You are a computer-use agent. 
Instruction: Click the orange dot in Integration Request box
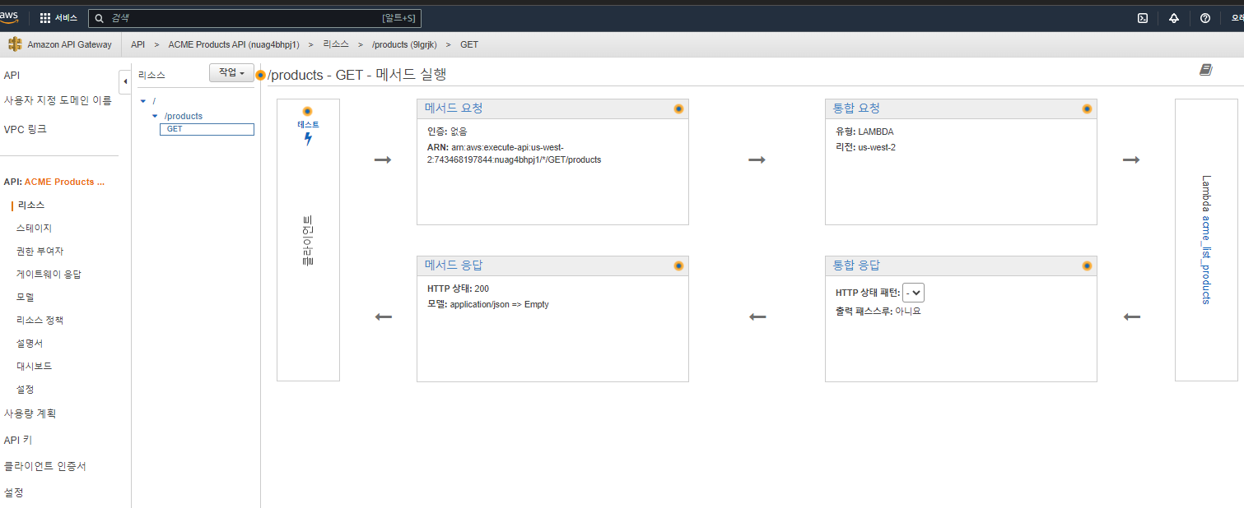click(x=1087, y=109)
